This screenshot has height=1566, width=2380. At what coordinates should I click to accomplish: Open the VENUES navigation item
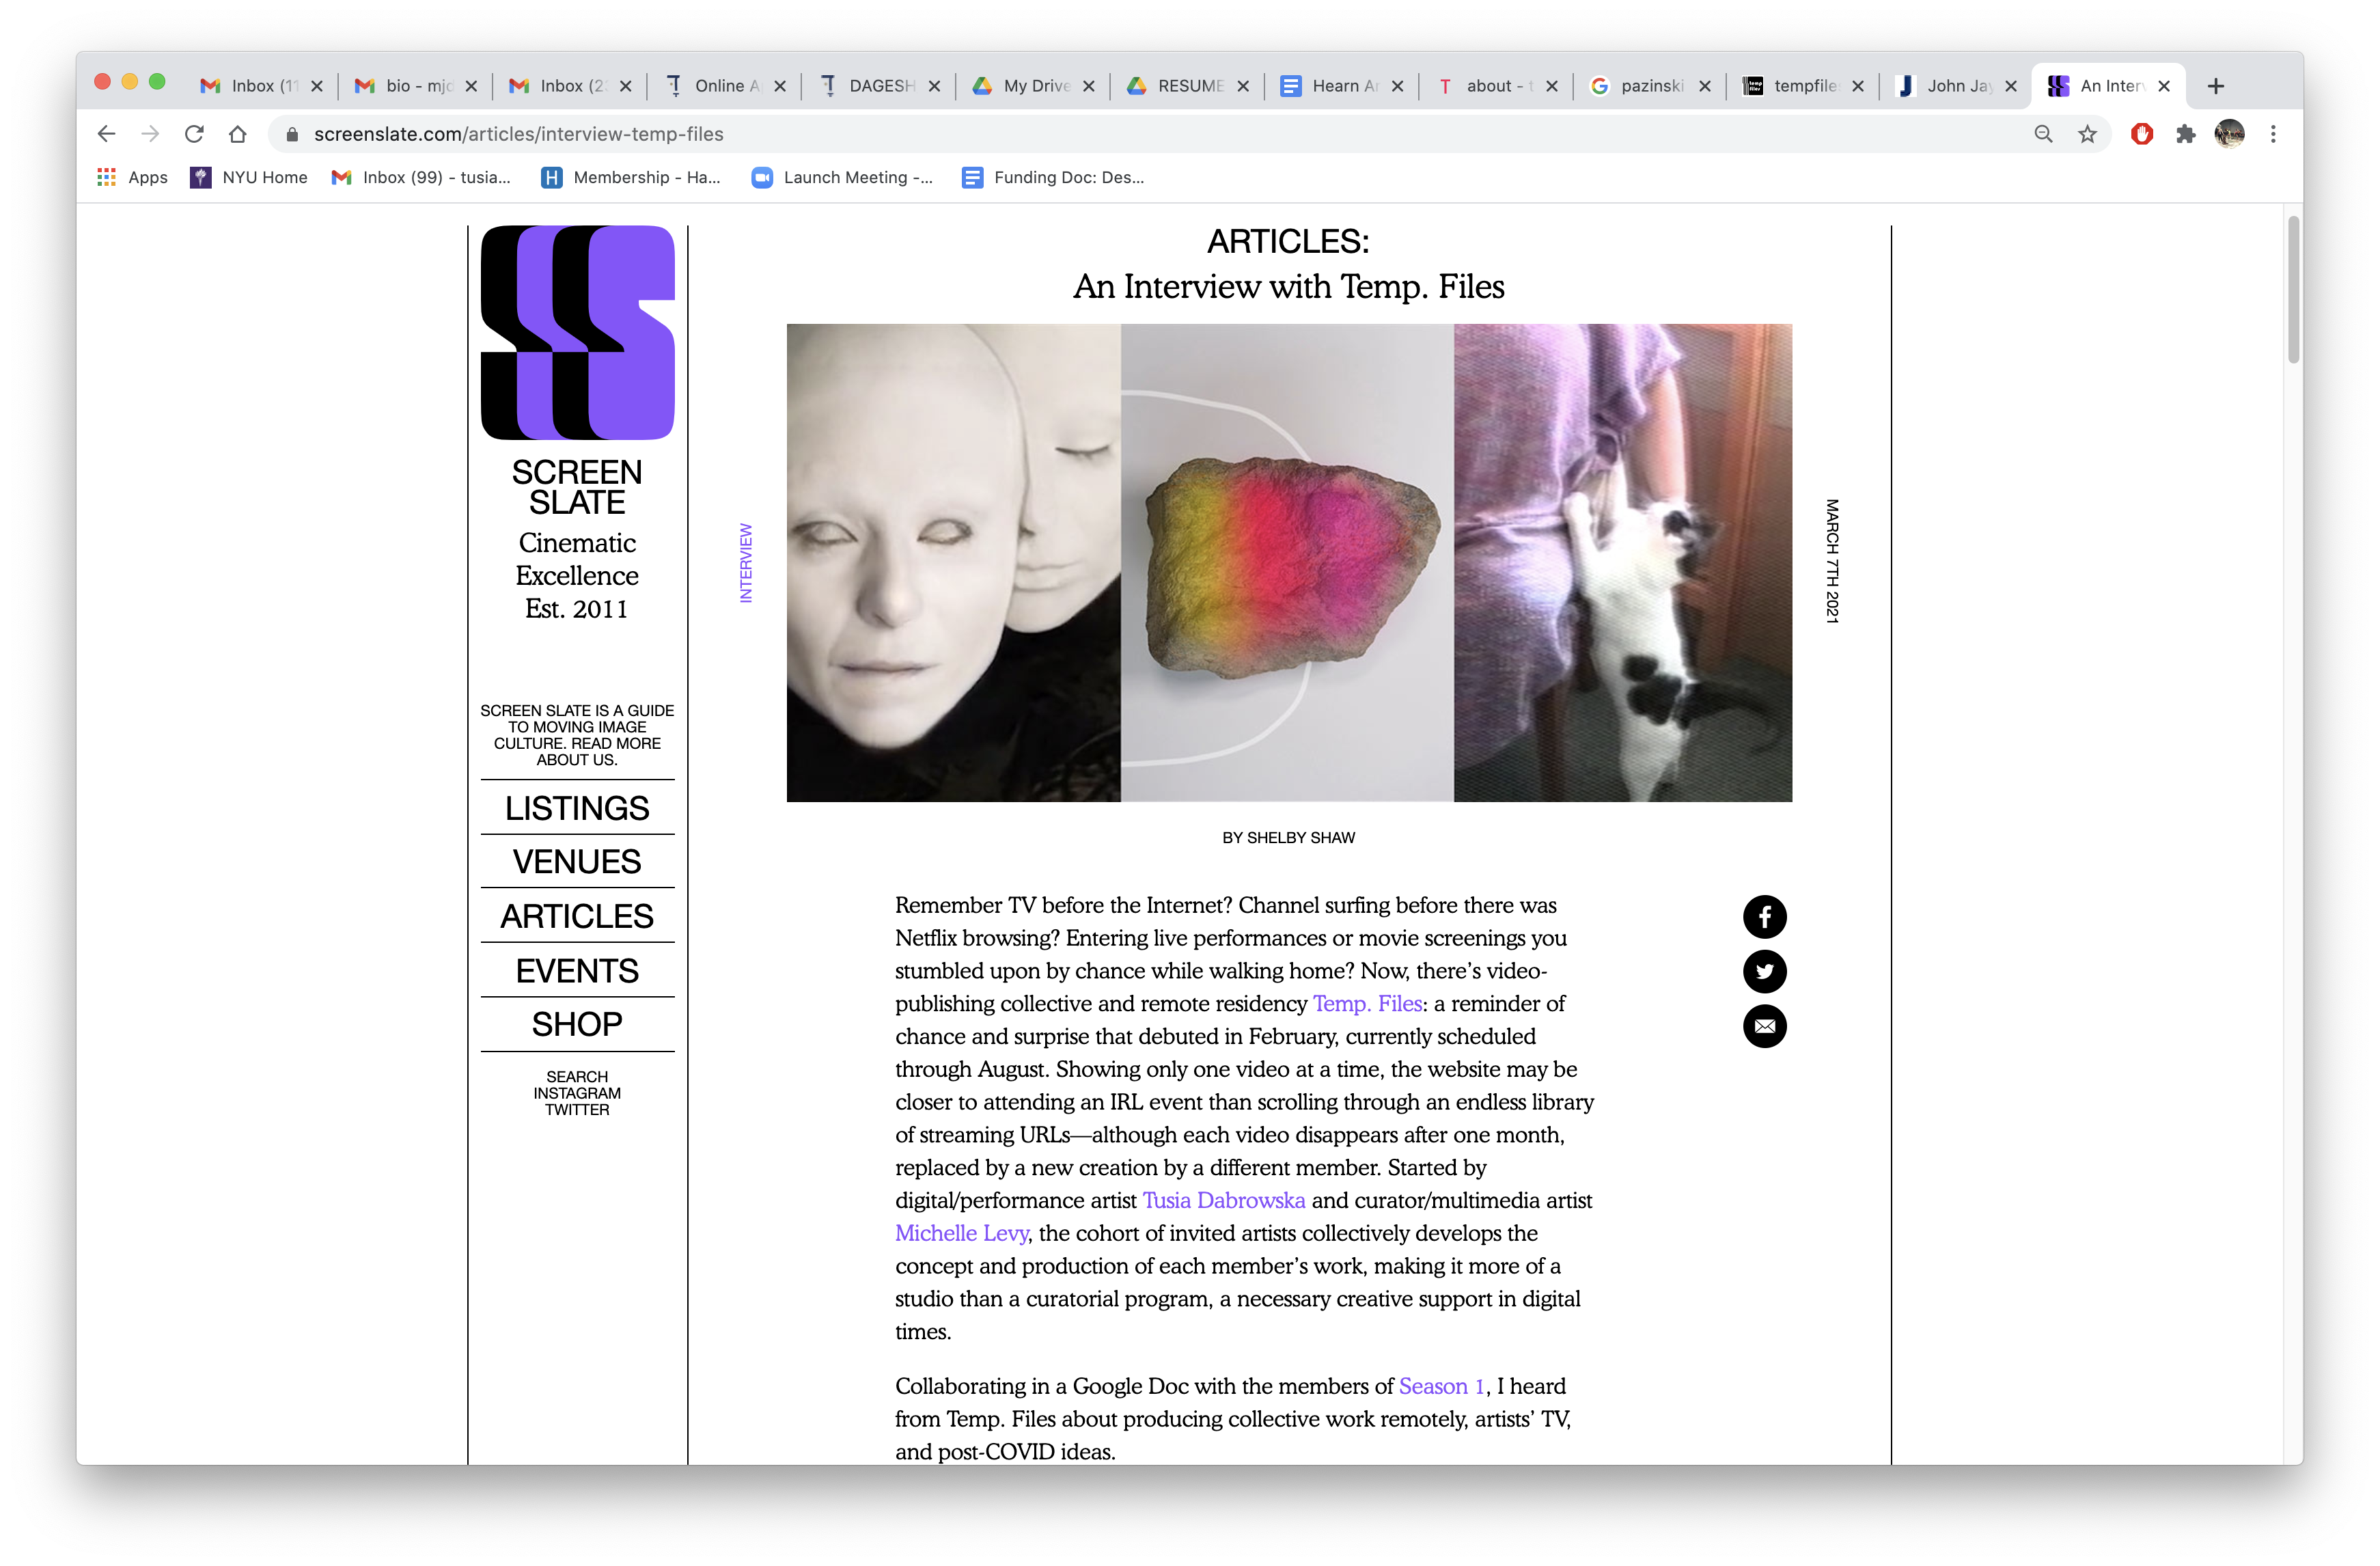tap(577, 862)
